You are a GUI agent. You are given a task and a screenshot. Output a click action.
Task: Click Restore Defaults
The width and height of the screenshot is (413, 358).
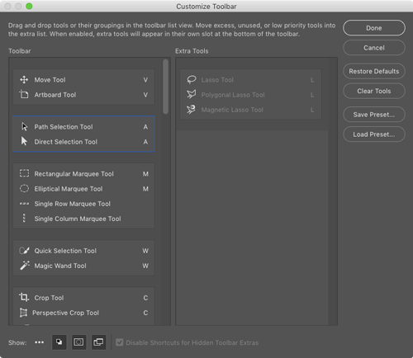(374, 71)
